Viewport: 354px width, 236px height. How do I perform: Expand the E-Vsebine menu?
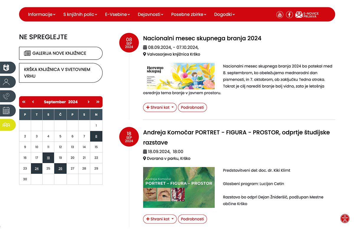[x=117, y=14]
